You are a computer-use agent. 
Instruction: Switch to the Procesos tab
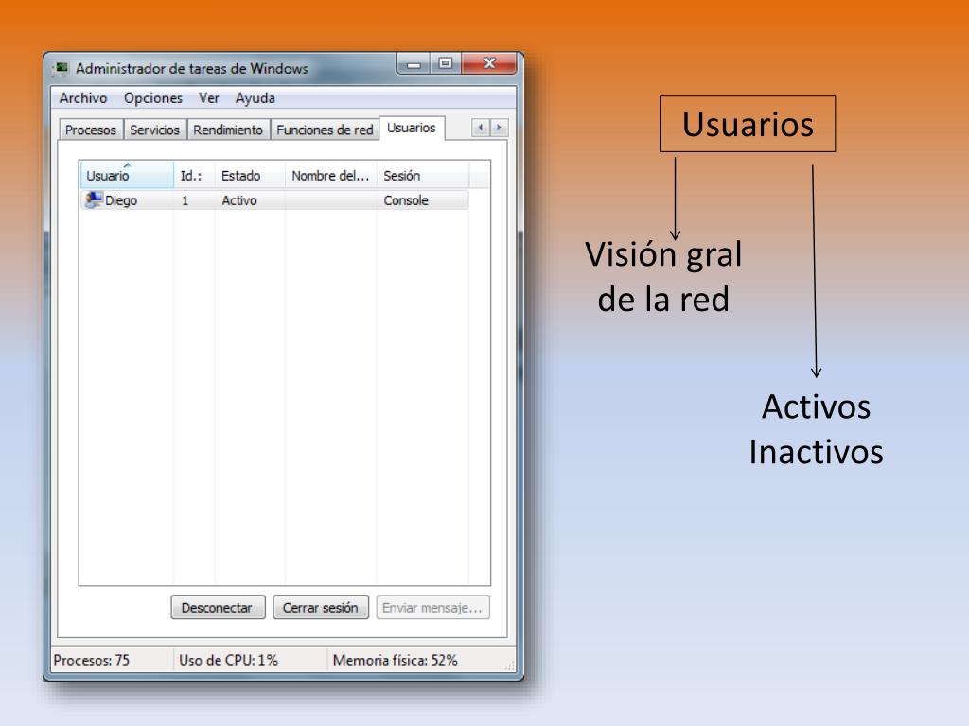pos(91,130)
